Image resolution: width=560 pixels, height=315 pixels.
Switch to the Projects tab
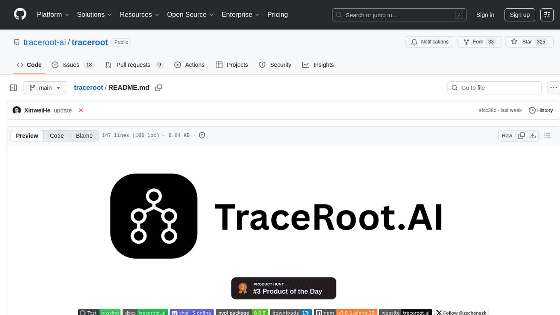coord(232,65)
